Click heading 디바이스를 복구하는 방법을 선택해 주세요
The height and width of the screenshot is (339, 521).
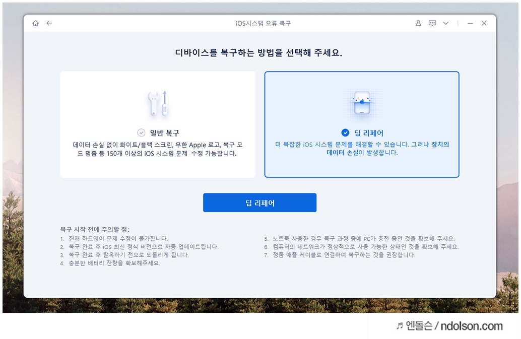click(x=258, y=52)
